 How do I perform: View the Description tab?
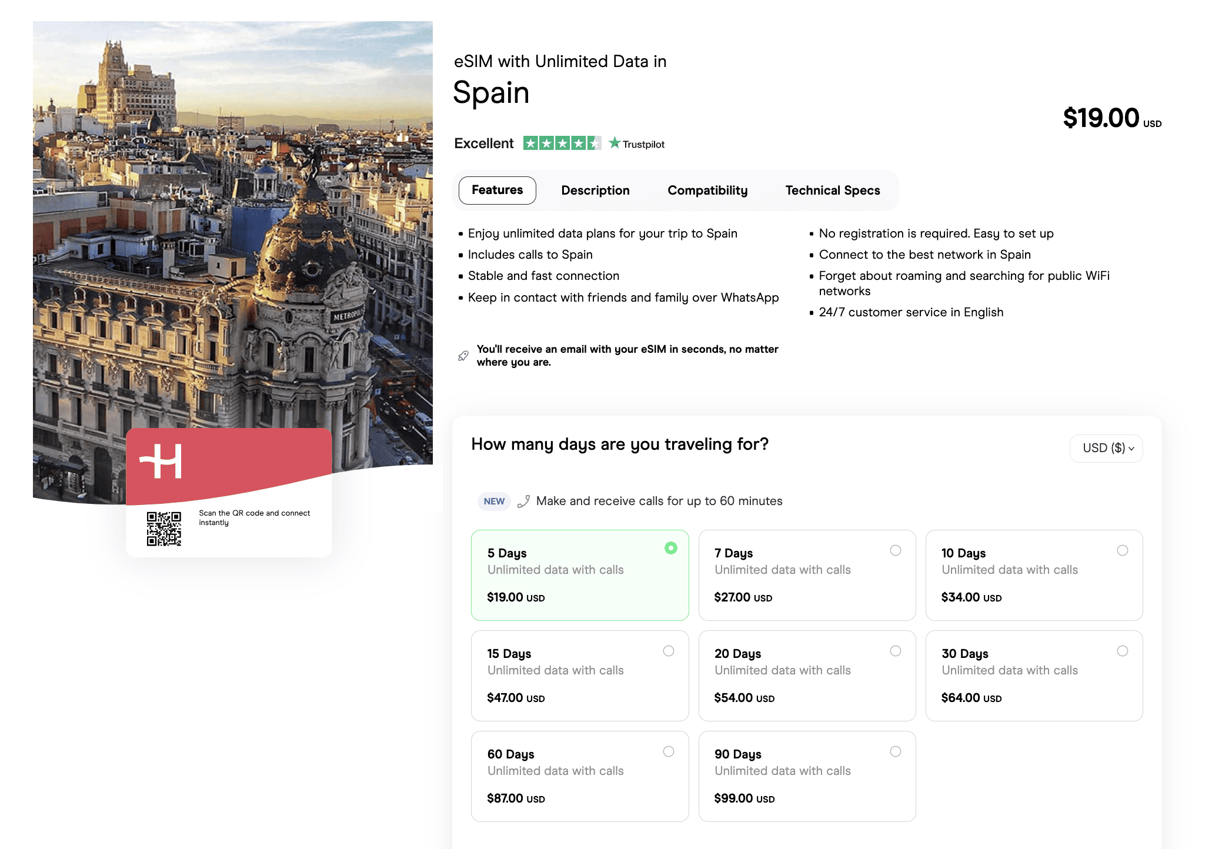click(595, 190)
